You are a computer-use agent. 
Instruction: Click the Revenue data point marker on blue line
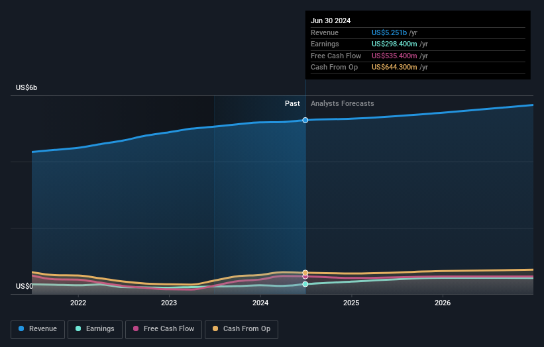pyautogui.click(x=305, y=121)
